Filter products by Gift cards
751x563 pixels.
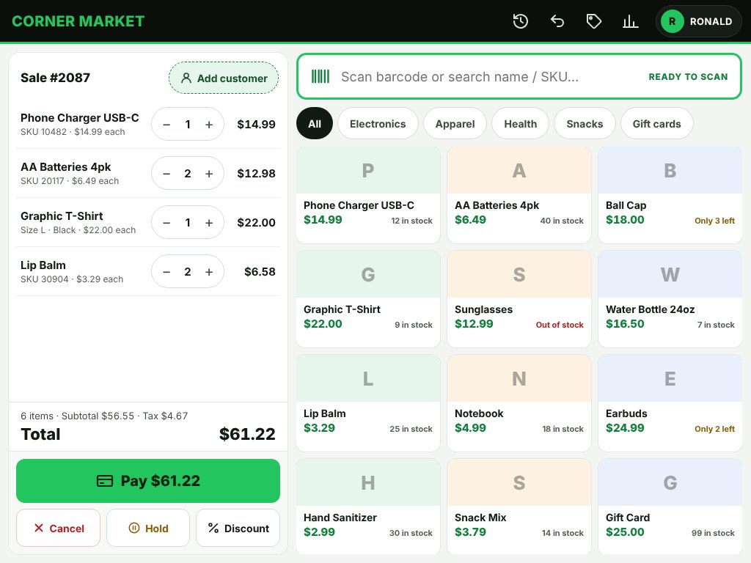[x=656, y=123]
